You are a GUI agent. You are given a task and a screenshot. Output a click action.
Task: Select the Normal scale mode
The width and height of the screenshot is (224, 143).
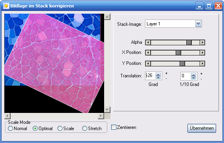coord(17,129)
